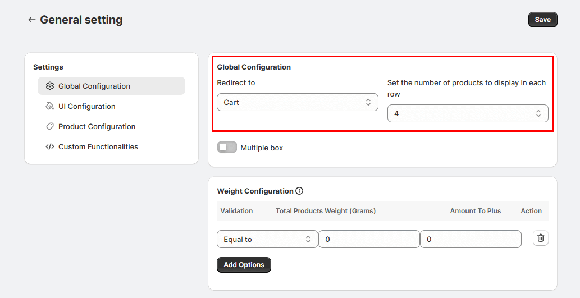This screenshot has height=298, width=580.
Task: Focus the Total Products Weight input field
Action: (369, 239)
